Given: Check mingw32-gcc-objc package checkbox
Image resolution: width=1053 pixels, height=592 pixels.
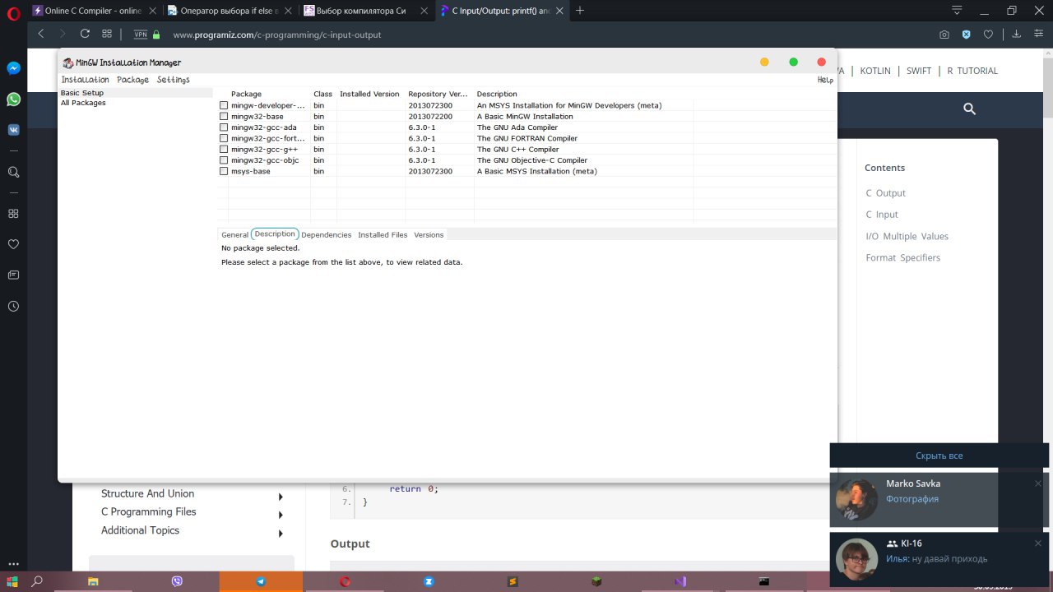Looking at the screenshot, I should click(x=224, y=160).
